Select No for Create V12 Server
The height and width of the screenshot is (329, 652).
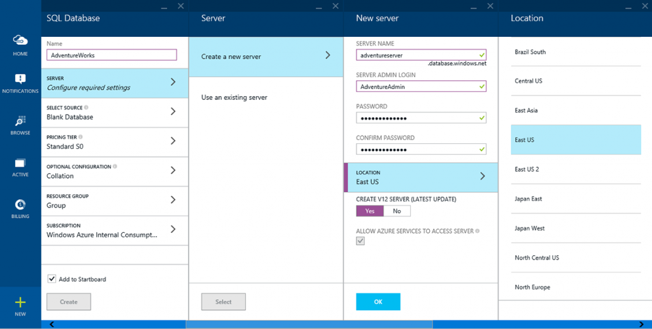tap(397, 211)
